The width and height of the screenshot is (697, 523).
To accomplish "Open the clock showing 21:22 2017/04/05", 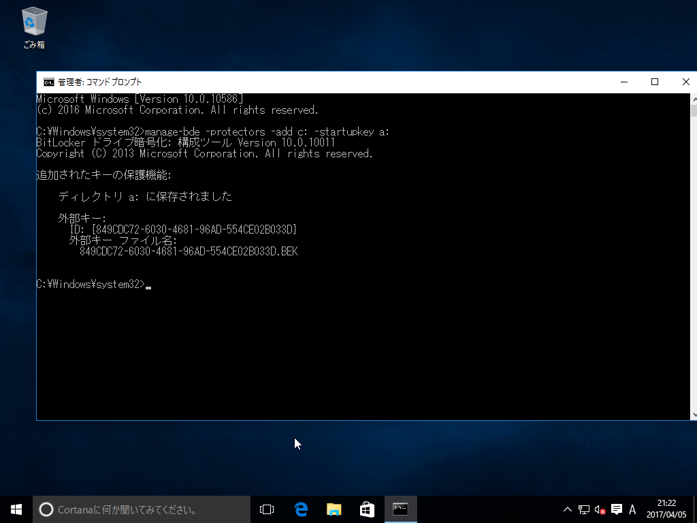I will coord(666,509).
